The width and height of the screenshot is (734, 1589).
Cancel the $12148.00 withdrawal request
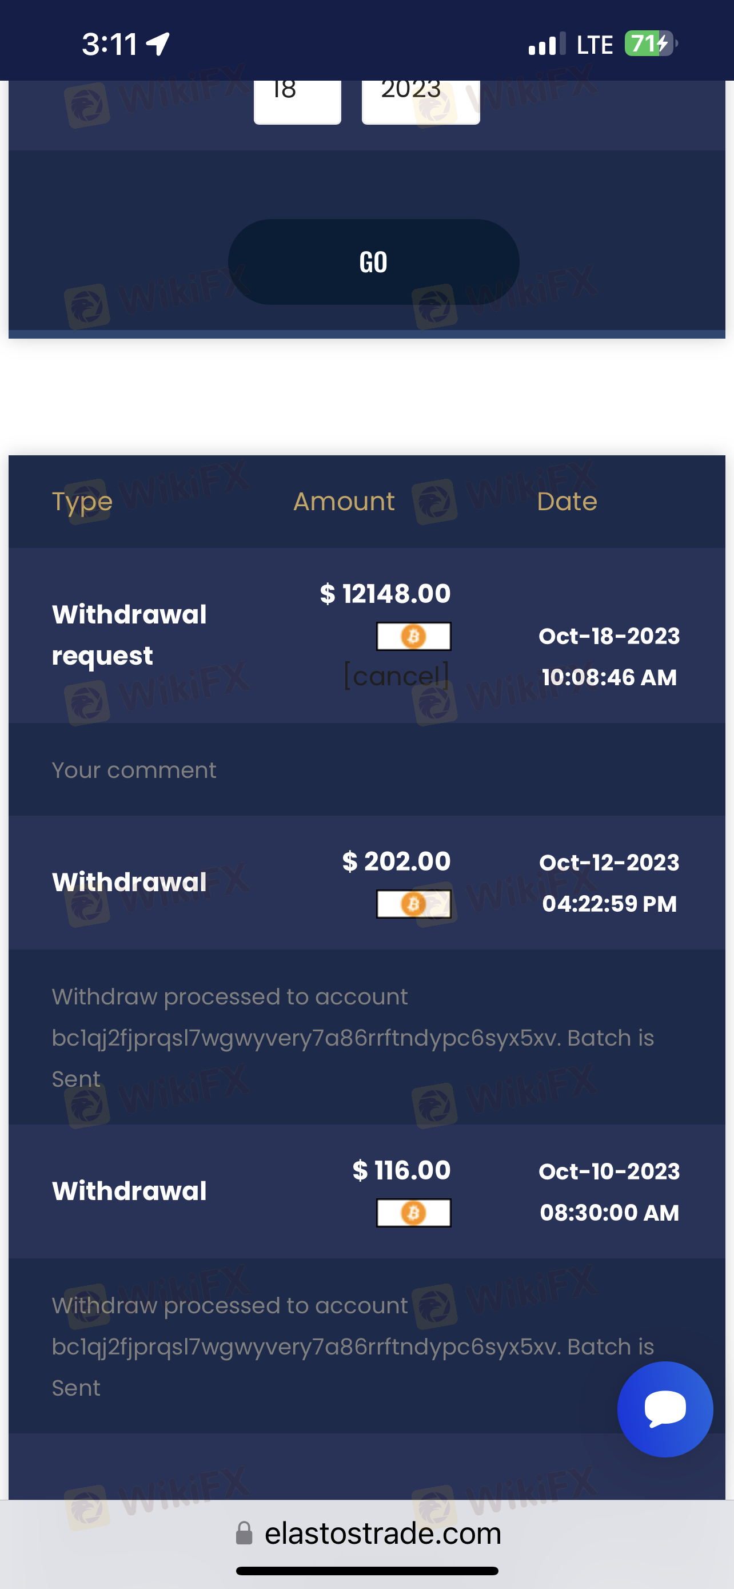tap(397, 676)
